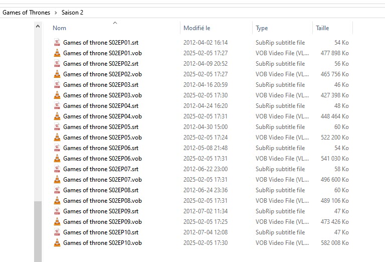Go to Games of Thrones breadcrumb folder
The width and height of the screenshot is (385, 262).
(26, 13)
